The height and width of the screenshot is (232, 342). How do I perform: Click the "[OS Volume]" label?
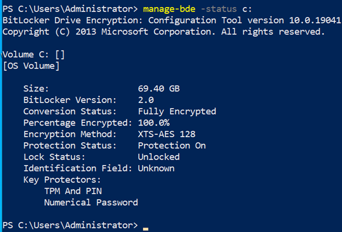click(x=31, y=66)
